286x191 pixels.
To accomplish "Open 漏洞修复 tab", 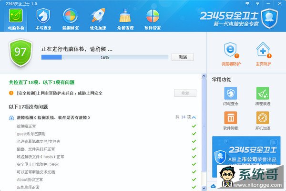I will tap(71, 19).
